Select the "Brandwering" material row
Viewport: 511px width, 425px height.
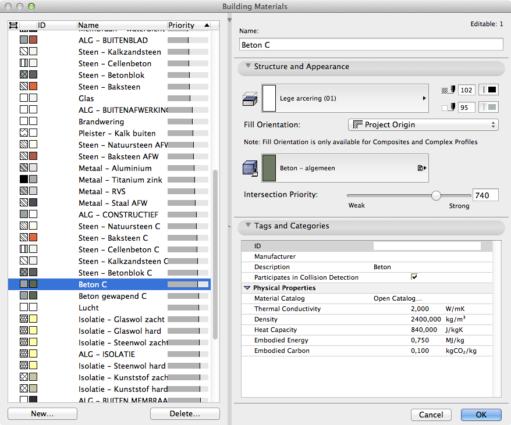109,121
